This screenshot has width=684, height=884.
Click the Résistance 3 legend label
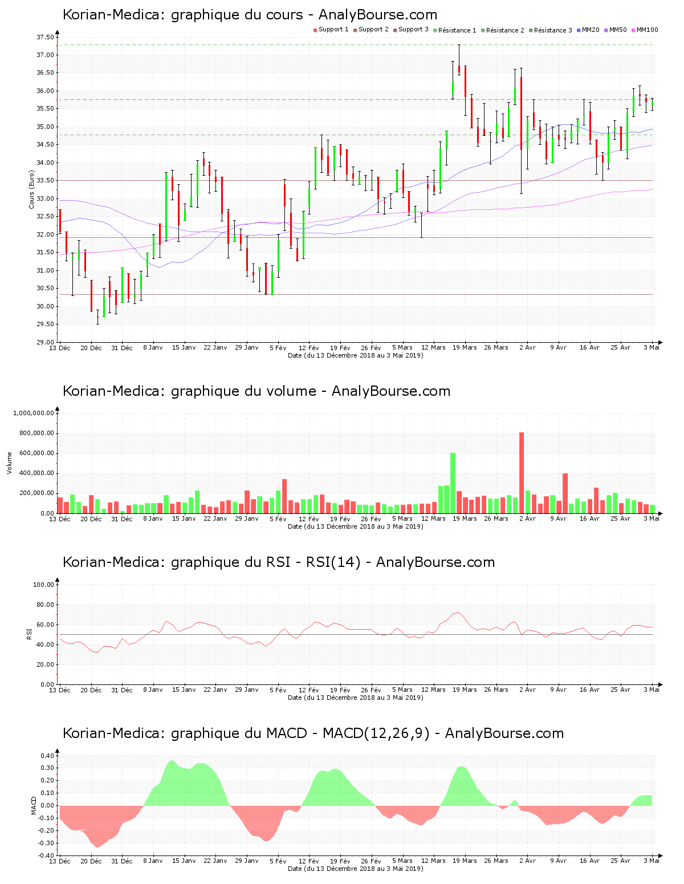[x=553, y=30]
